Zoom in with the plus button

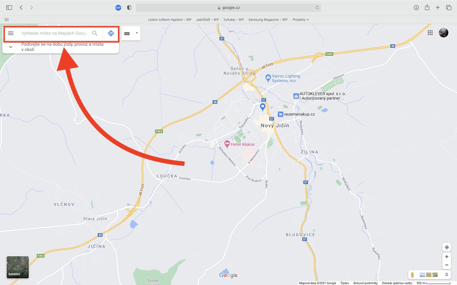pyautogui.click(x=447, y=257)
